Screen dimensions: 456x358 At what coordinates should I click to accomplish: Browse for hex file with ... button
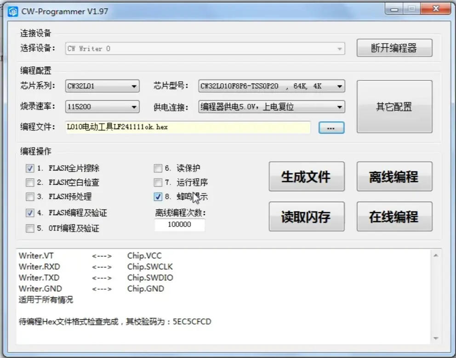click(331, 128)
